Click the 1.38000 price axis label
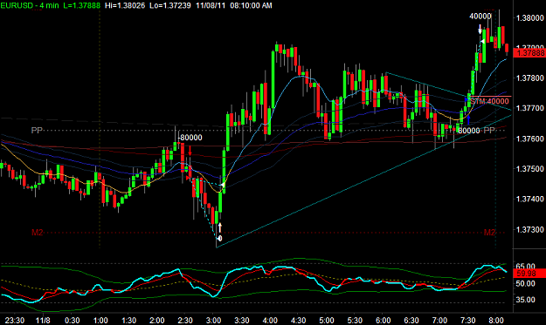Viewport: 546px width, 325px height. click(x=530, y=18)
